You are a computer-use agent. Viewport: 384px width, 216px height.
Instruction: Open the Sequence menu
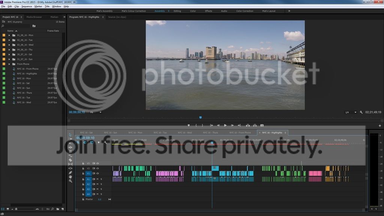point(27,6)
